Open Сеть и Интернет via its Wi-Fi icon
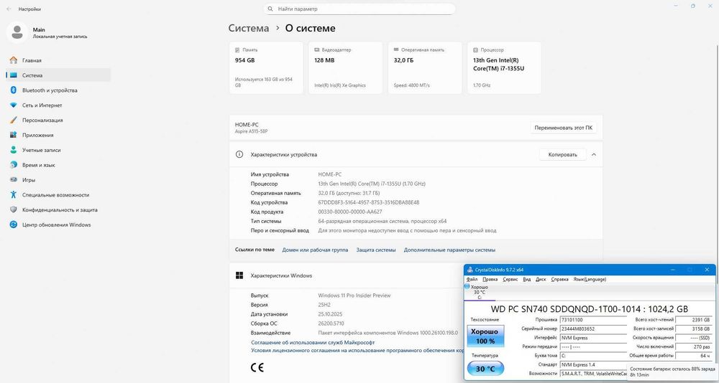The height and width of the screenshot is (383, 719). click(13, 105)
